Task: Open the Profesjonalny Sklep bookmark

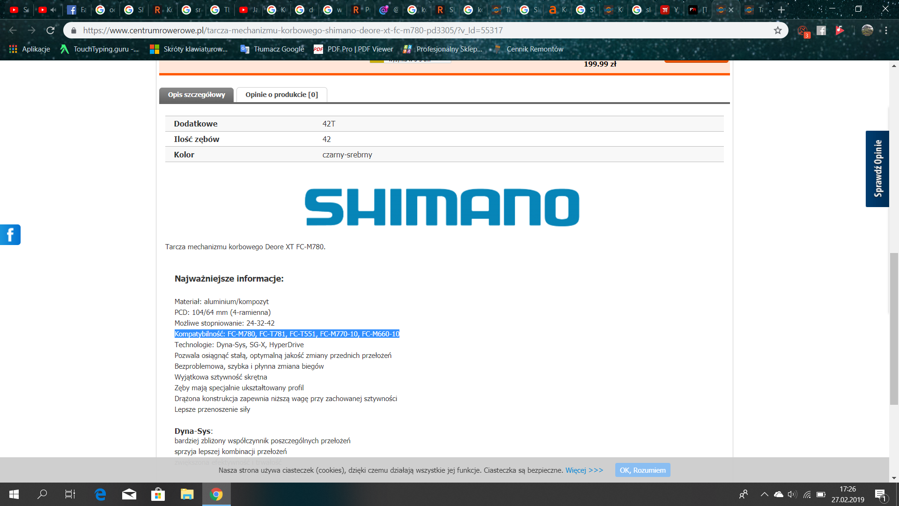Action: pyautogui.click(x=442, y=49)
